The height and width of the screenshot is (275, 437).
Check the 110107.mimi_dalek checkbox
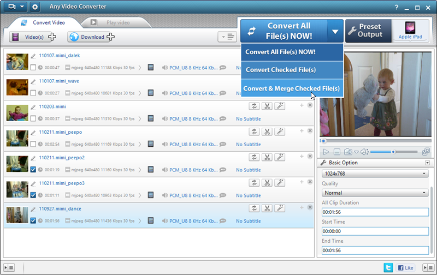click(33, 67)
